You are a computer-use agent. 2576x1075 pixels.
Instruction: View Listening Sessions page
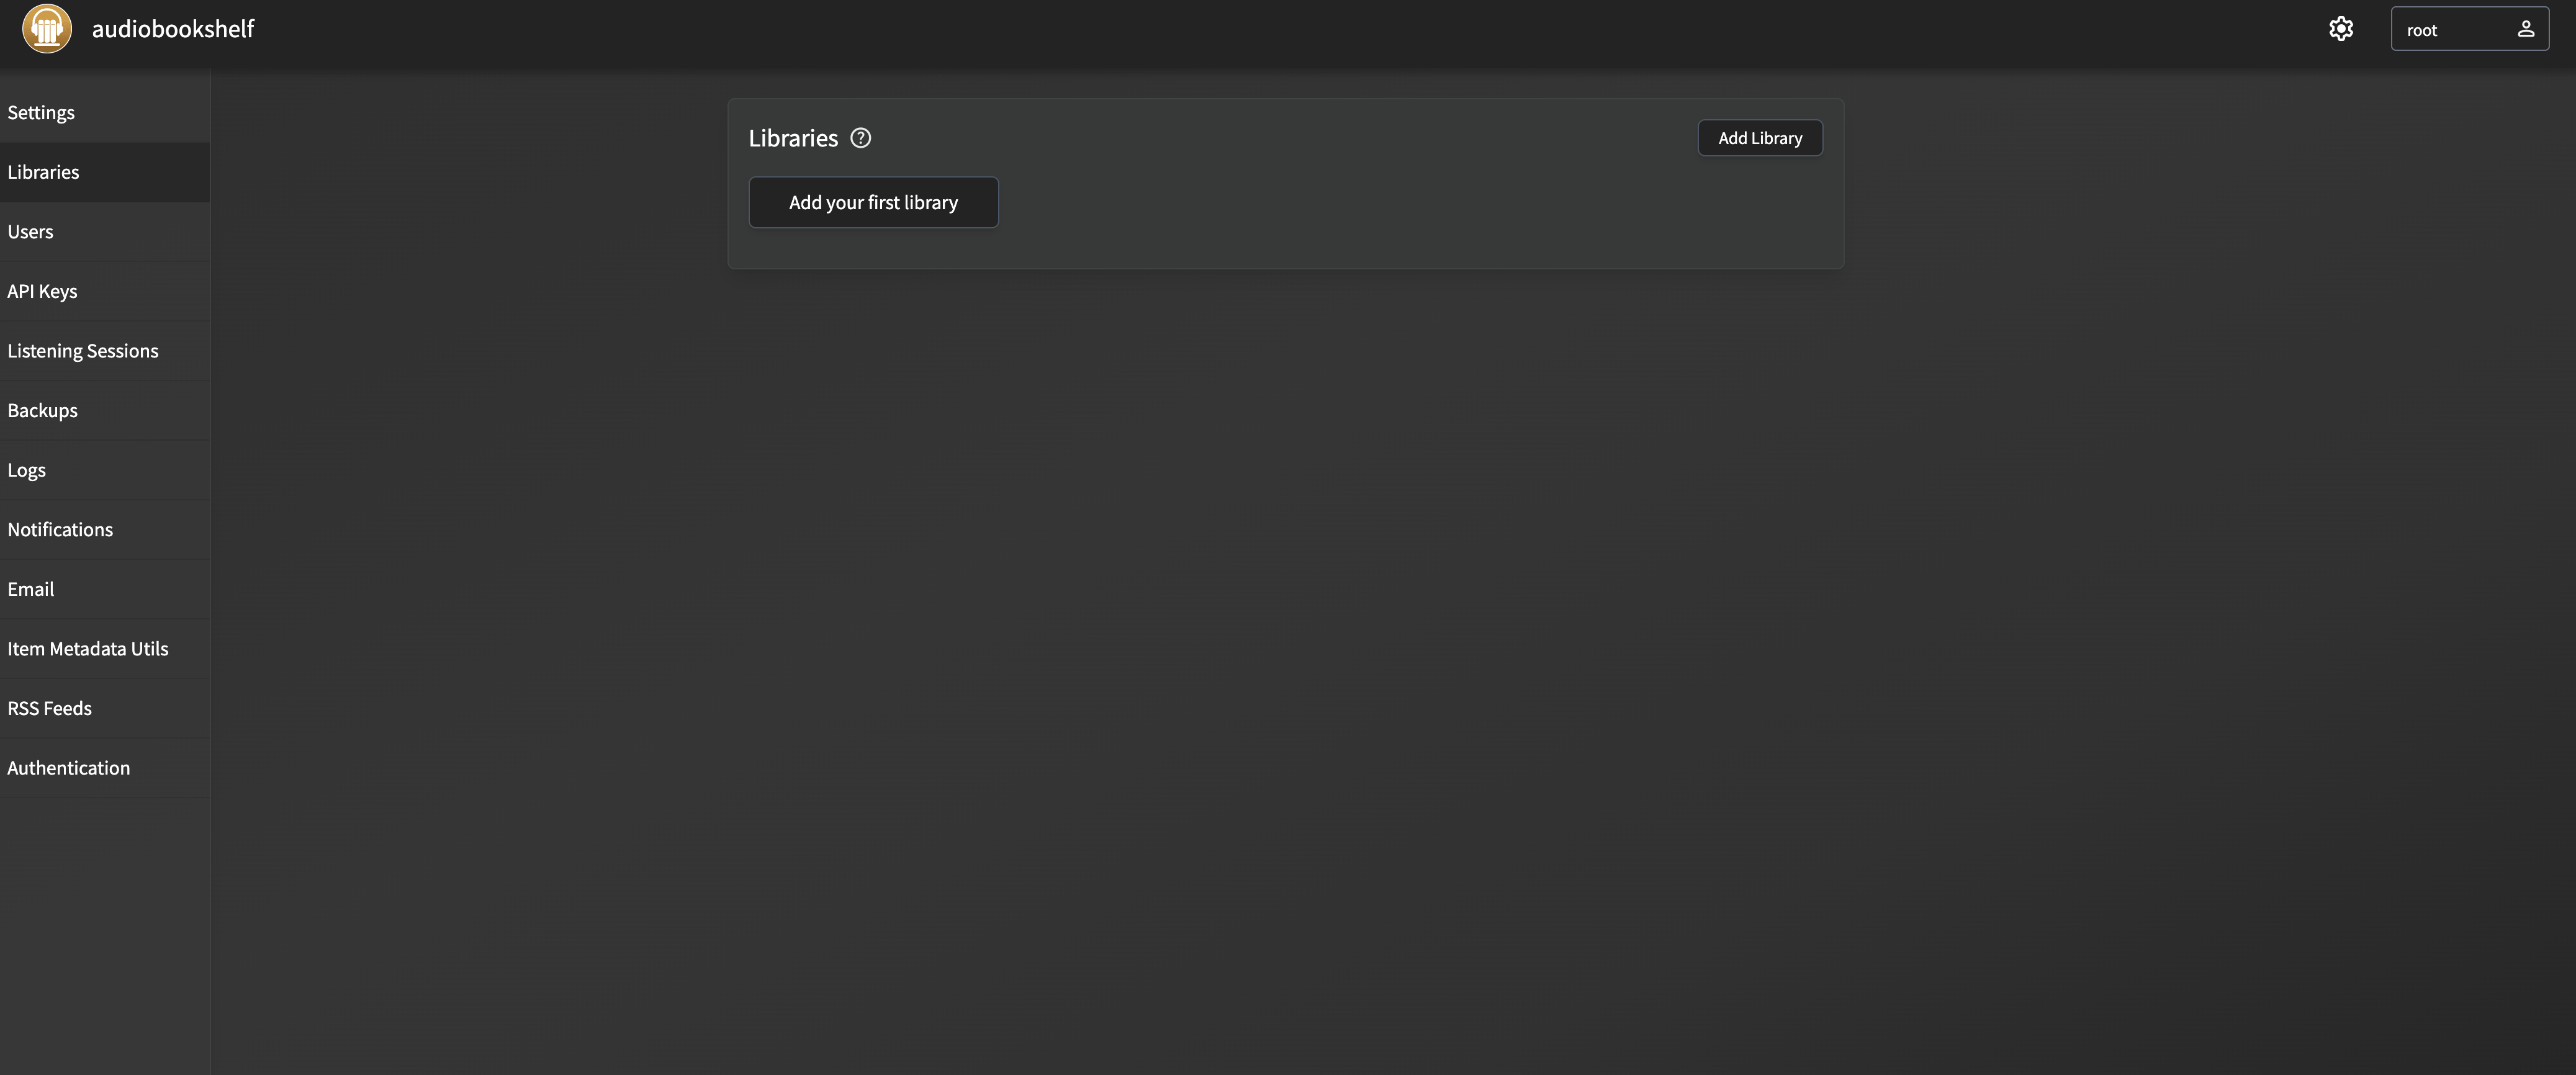pyautogui.click(x=83, y=351)
